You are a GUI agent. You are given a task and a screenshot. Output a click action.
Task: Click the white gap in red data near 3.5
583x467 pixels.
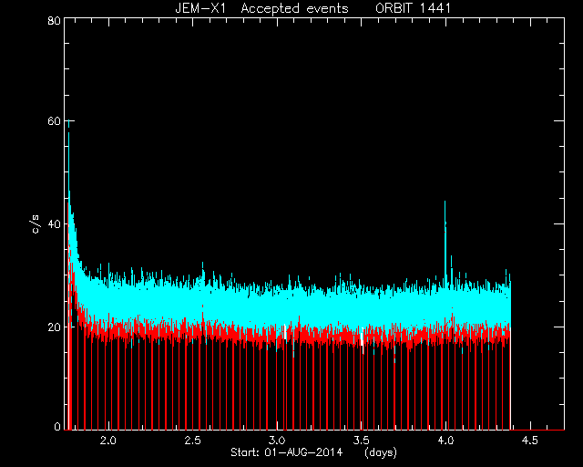(363, 339)
